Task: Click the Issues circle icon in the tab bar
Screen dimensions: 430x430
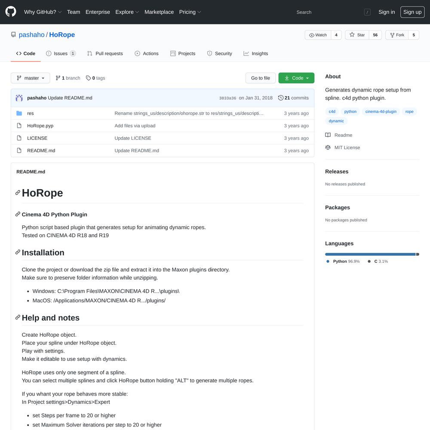Action: [49, 53]
